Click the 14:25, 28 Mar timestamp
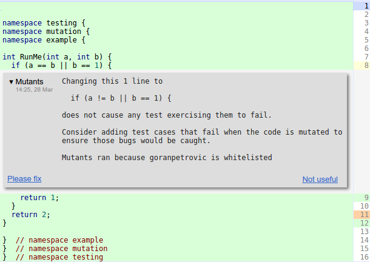370x262 pixels. (34, 90)
